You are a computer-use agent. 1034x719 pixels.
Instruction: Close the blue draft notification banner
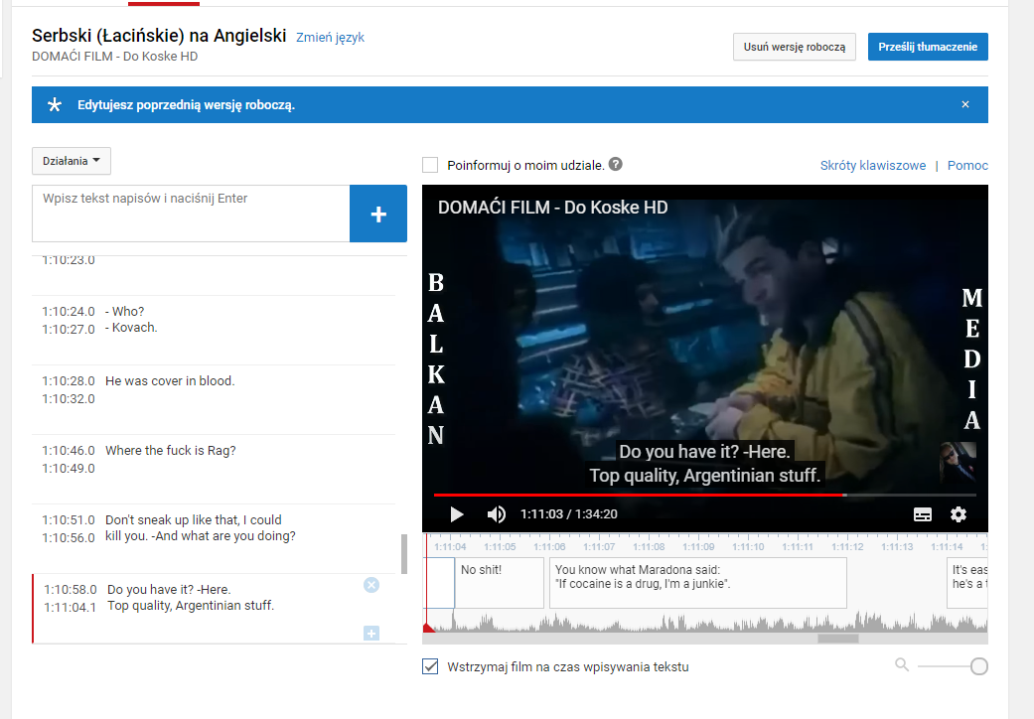(x=965, y=105)
